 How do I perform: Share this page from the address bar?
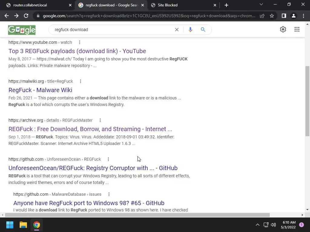coord(262,16)
